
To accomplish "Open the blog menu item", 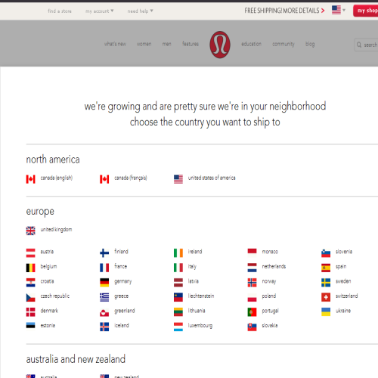I will coord(310,44).
